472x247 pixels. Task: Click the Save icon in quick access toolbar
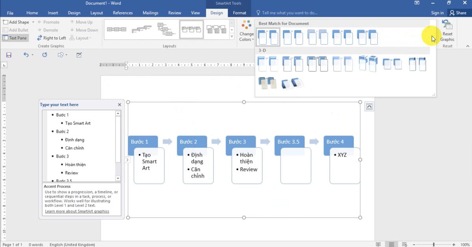(x=9, y=55)
